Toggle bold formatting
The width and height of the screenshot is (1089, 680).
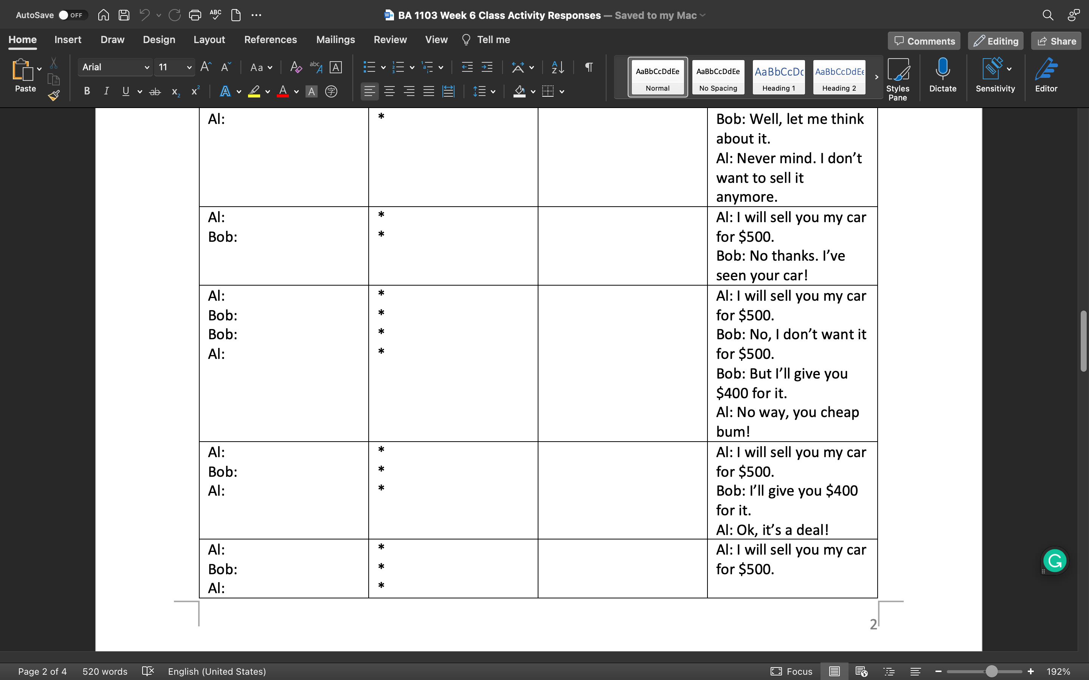coord(86,91)
